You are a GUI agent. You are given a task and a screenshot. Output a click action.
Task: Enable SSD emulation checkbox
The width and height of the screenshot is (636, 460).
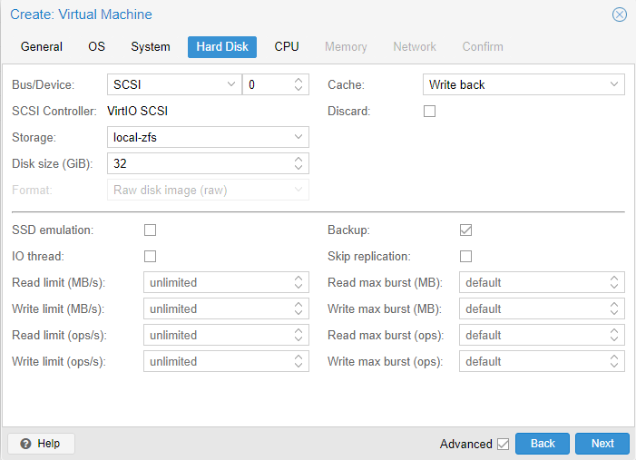(x=150, y=230)
